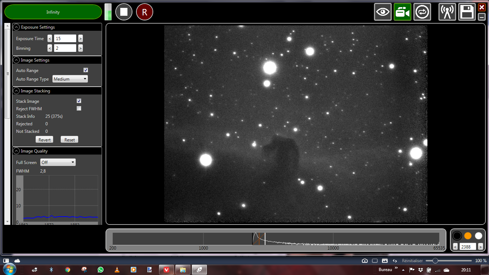Enable the Reject FWHM checkbox
The image size is (489, 275).
coord(79,108)
